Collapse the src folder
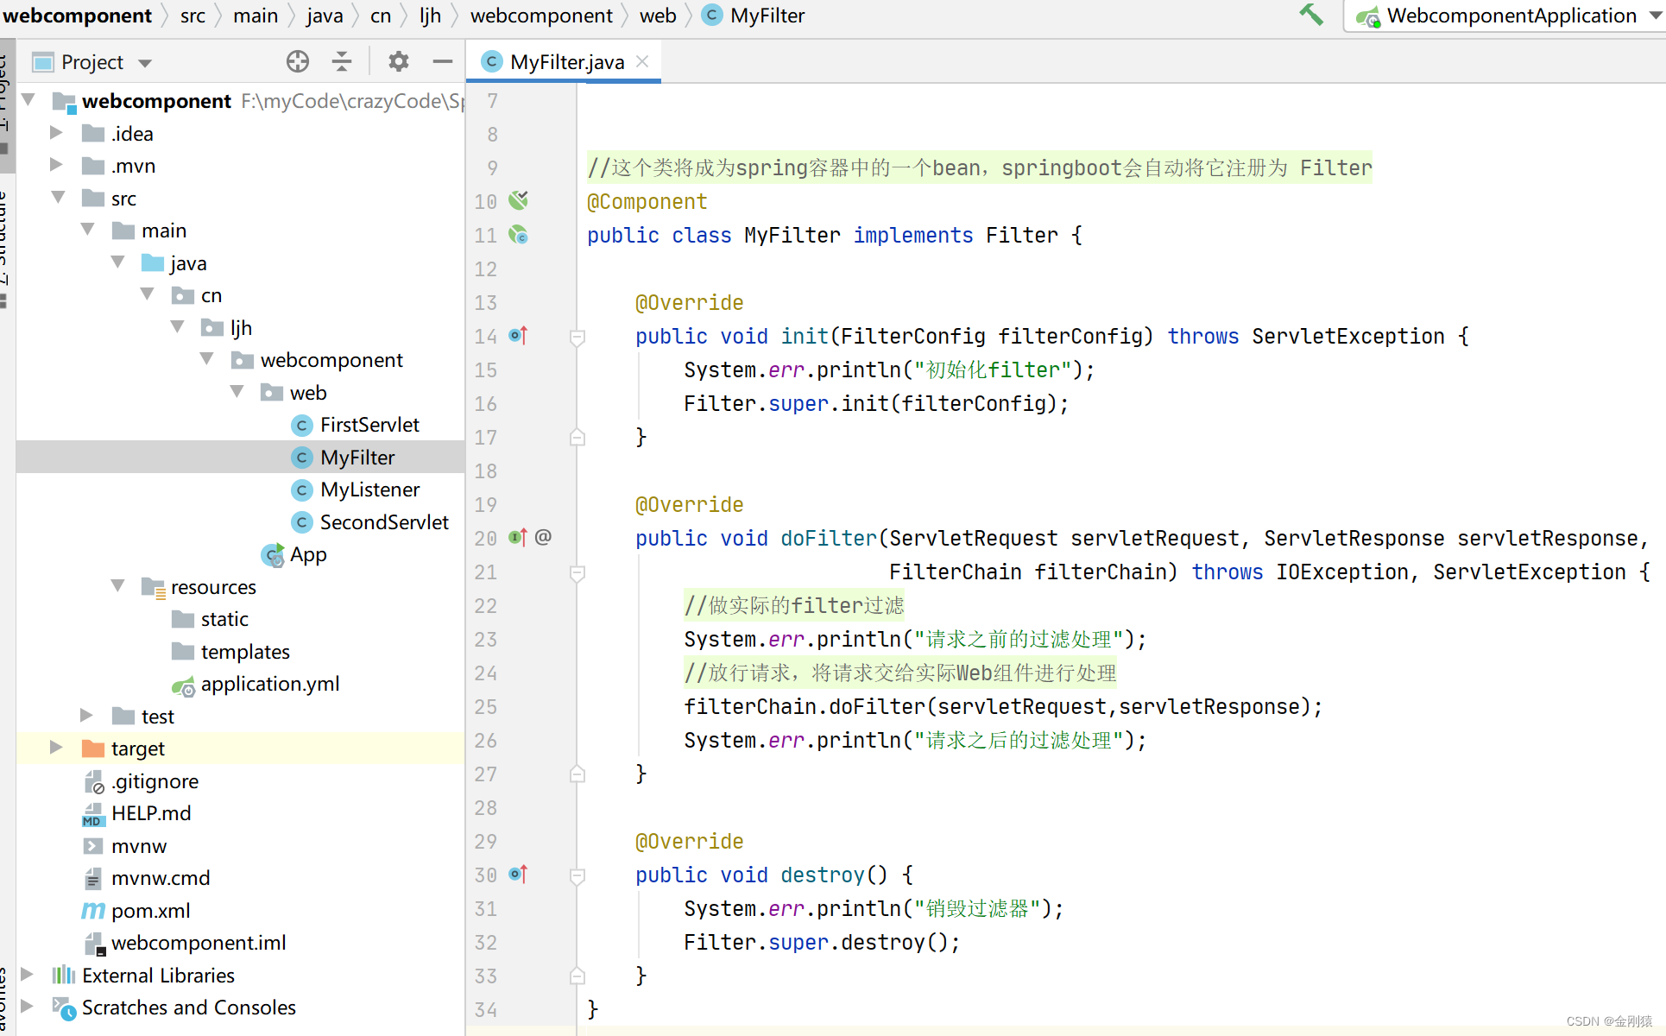Image resolution: width=1666 pixels, height=1036 pixels. (x=58, y=197)
